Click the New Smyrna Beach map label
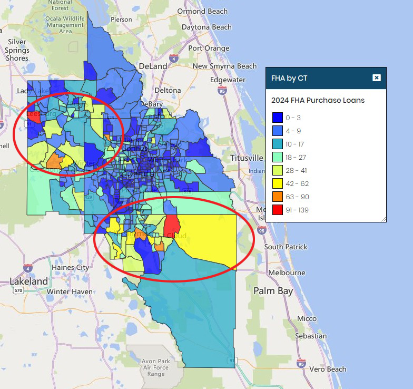The image size is (413, 389). point(224,66)
